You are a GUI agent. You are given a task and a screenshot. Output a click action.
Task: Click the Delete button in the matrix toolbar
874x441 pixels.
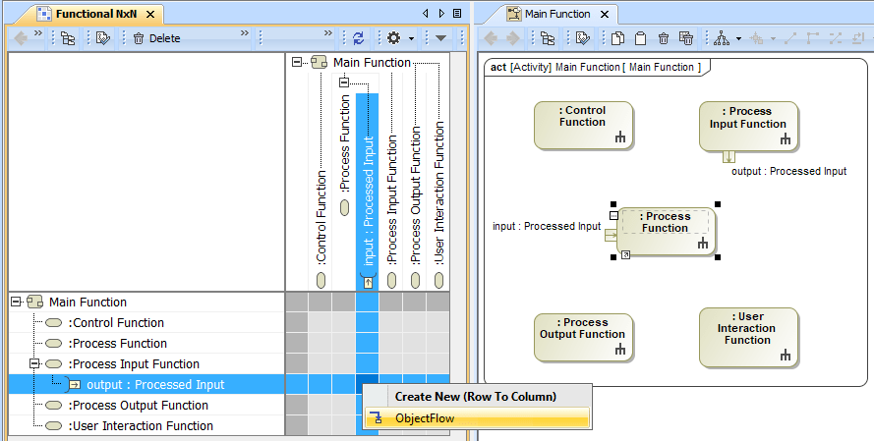(156, 38)
